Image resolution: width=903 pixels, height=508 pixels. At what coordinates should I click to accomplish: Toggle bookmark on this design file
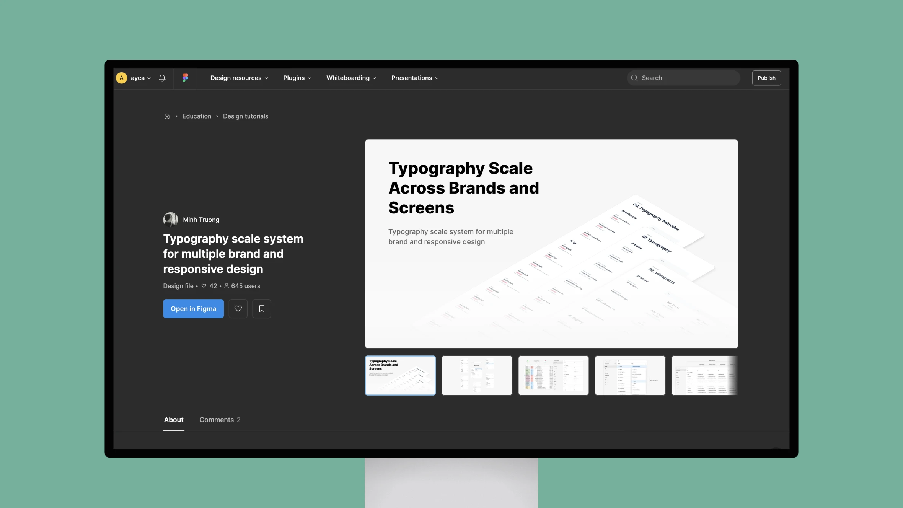point(261,308)
